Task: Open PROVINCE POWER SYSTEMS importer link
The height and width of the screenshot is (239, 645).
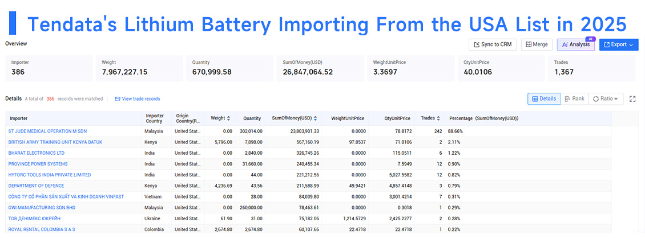Action: (x=38, y=164)
